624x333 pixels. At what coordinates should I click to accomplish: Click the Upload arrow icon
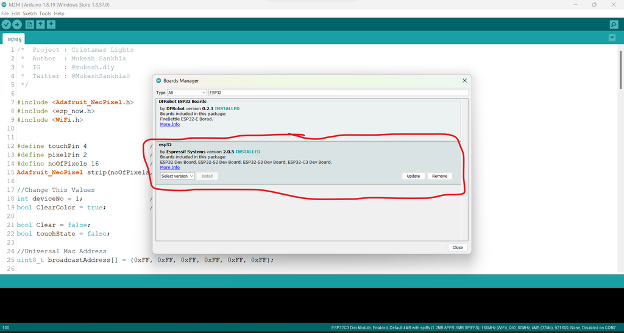(x=16, y=24)
